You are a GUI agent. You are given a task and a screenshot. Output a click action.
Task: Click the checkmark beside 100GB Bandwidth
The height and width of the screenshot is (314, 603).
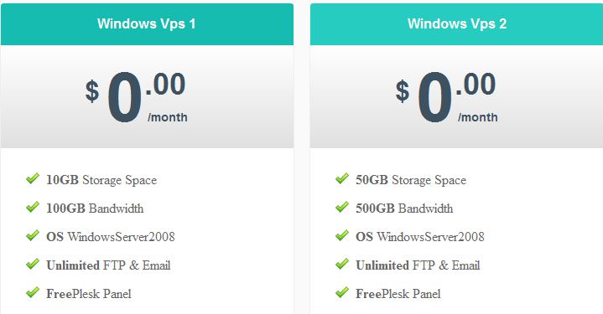coord(33,207)
